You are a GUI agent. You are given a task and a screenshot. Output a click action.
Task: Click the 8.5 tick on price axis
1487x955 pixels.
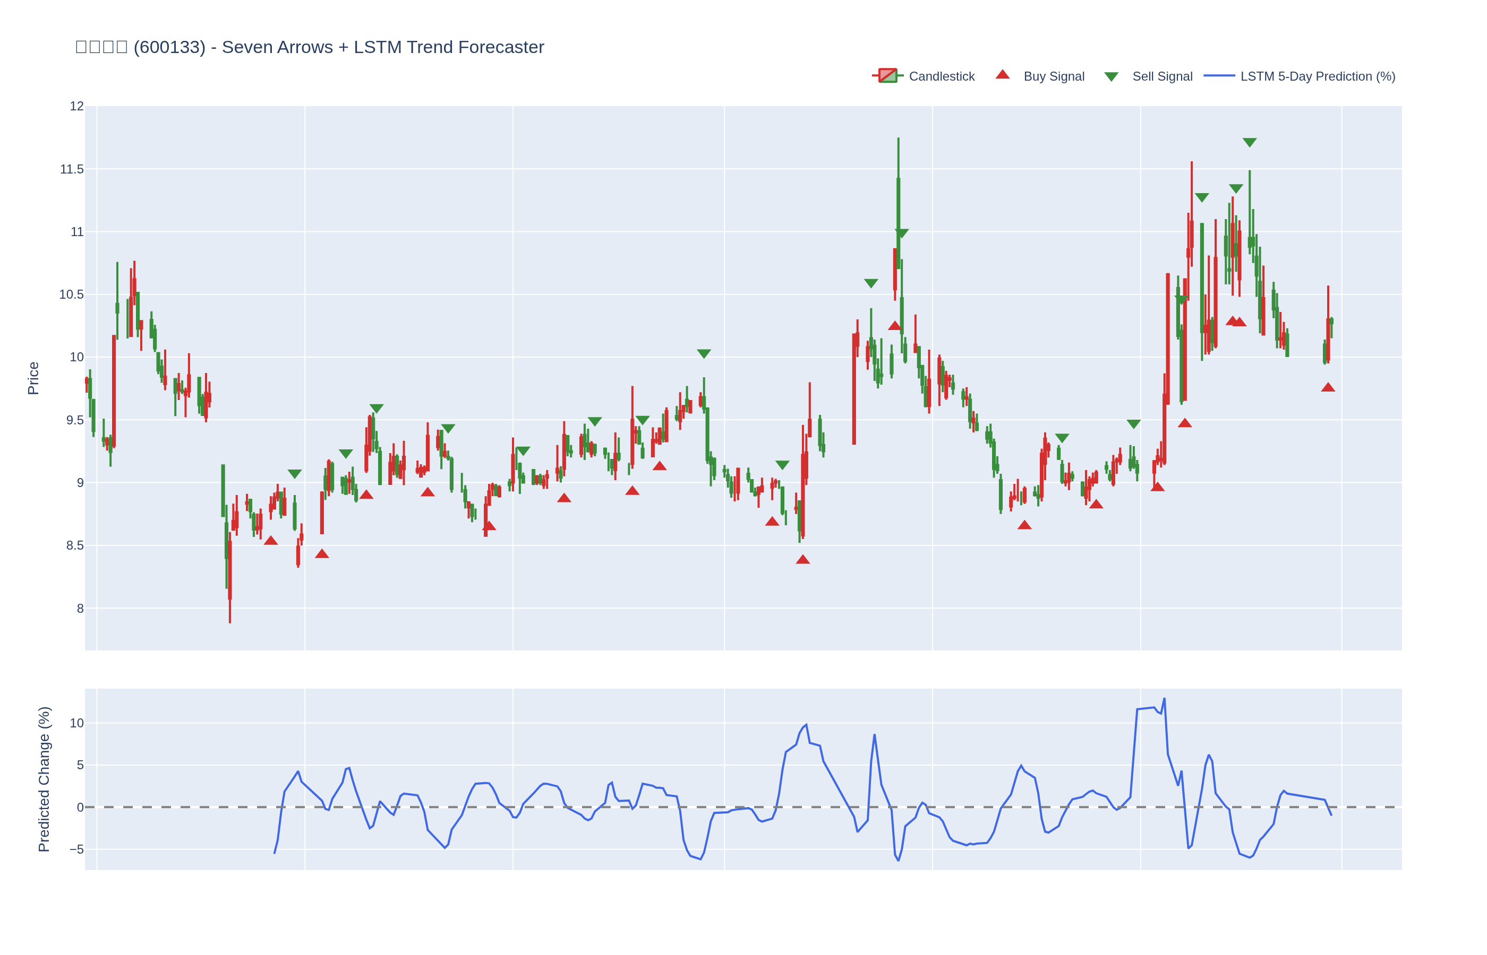[74, 546]
